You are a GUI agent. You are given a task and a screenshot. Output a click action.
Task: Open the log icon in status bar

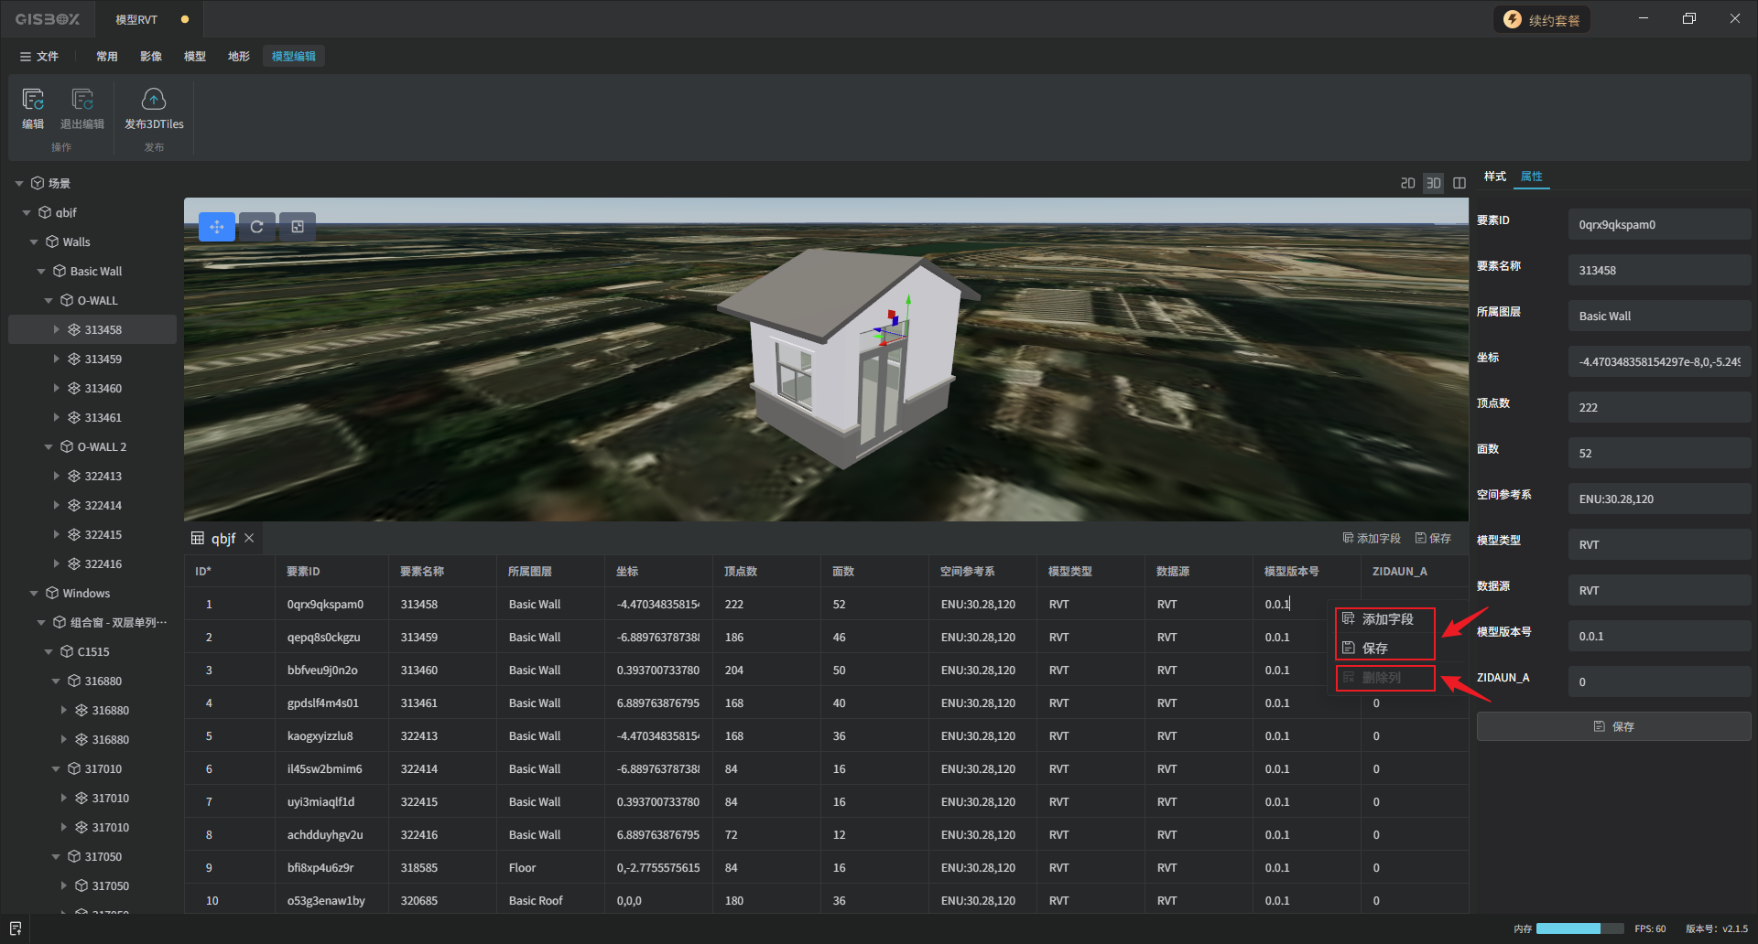[x=16, y=928]
